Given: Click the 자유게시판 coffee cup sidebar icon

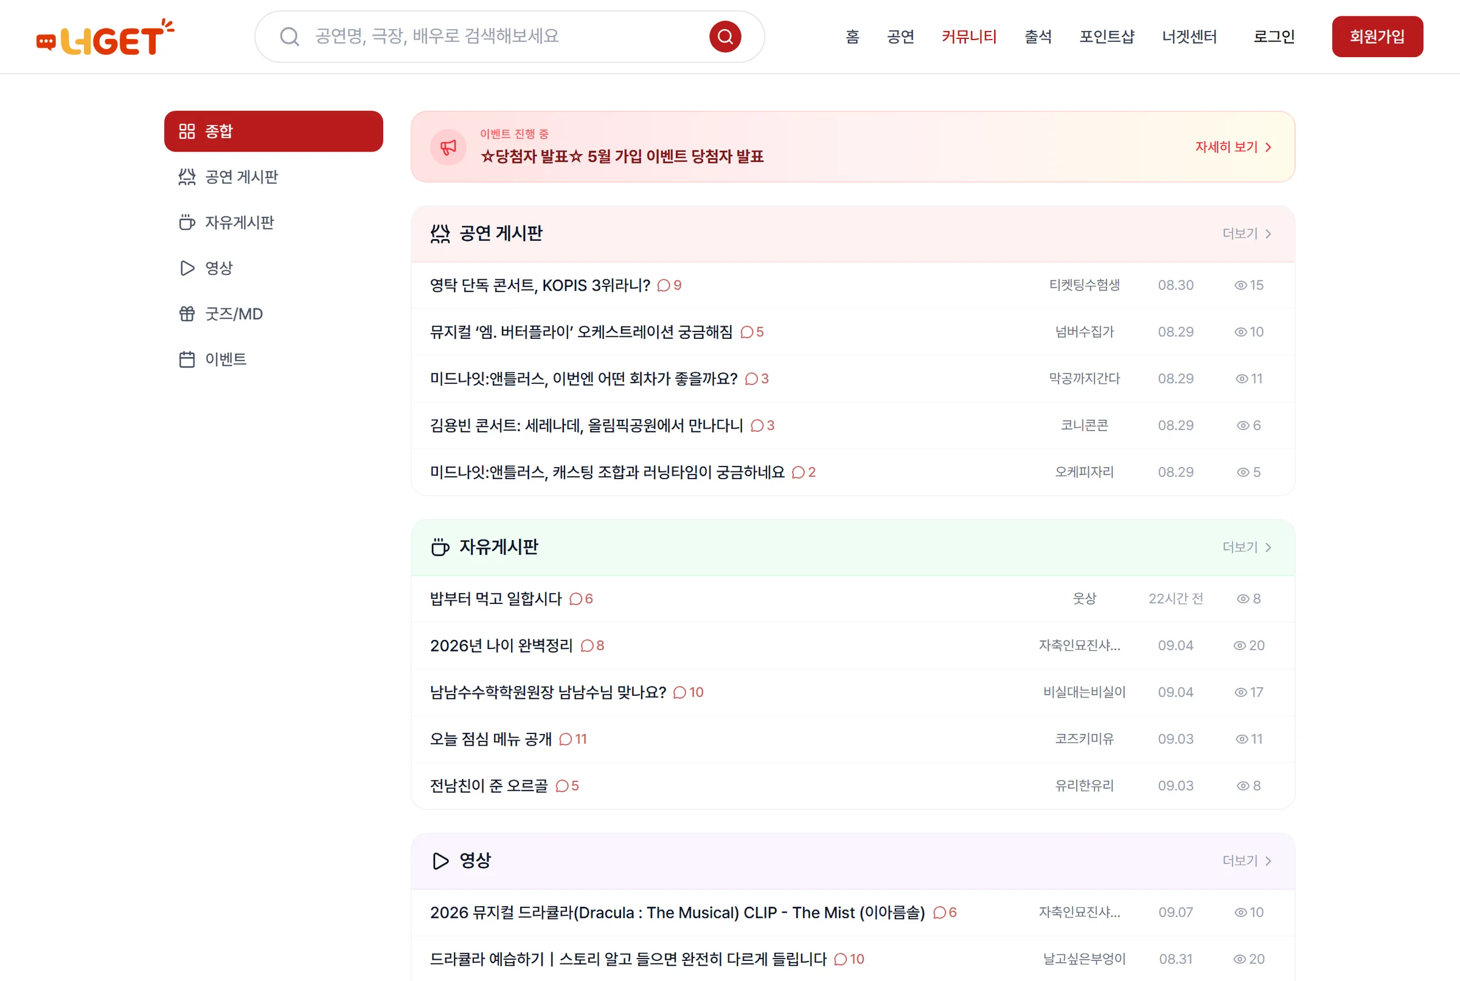Looking at the screenshot, I should point(187,222).
